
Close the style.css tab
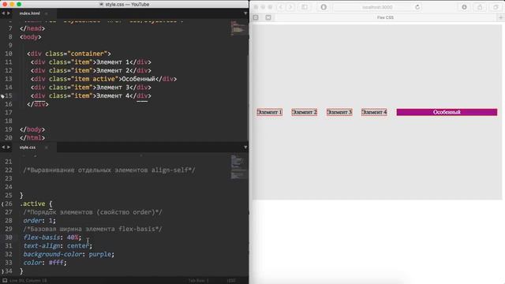47,148
